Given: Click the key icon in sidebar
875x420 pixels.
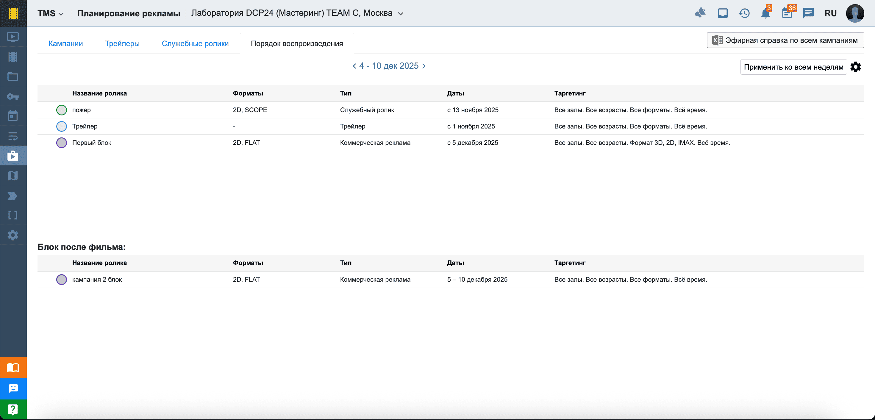Looking at the screenshot, I should 13,97.
